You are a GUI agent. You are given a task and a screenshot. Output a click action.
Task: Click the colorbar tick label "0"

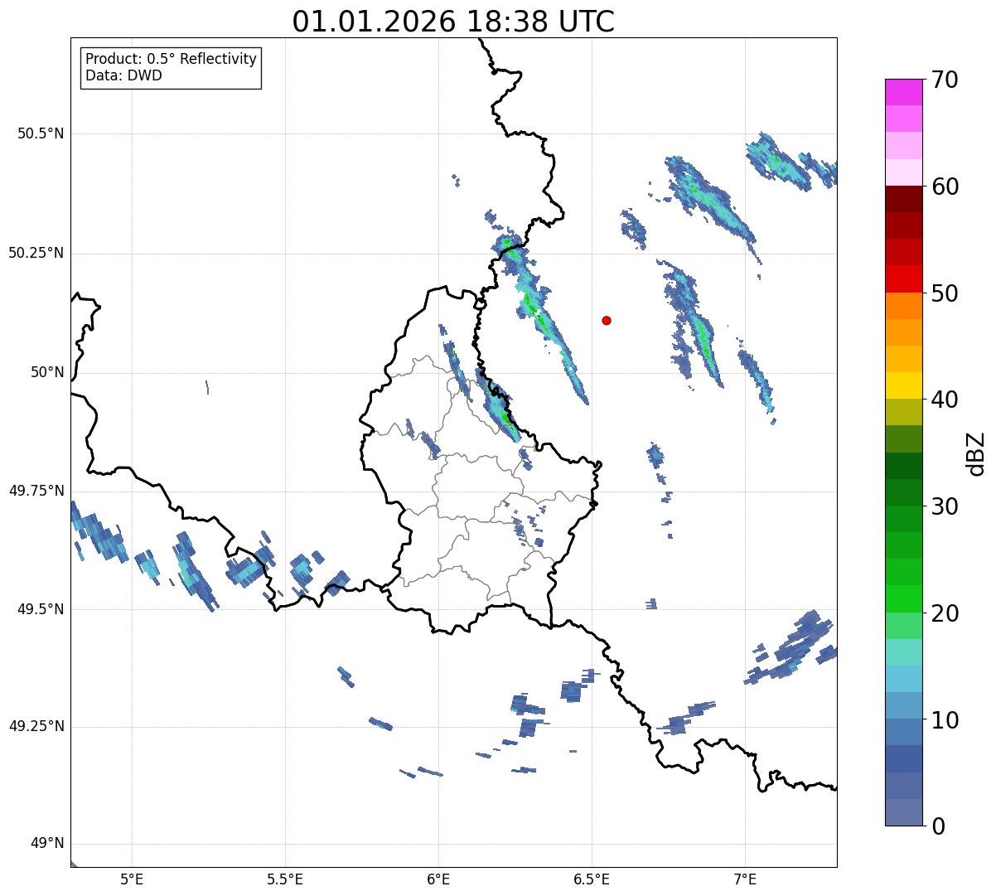(937, 826)
